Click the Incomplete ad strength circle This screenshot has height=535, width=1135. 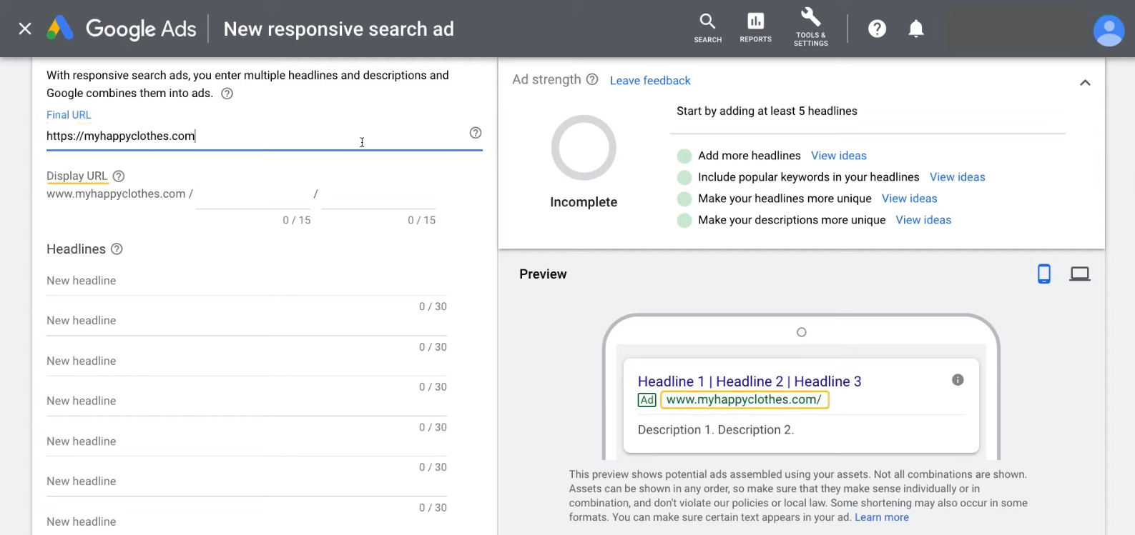[x=584, y=148]
